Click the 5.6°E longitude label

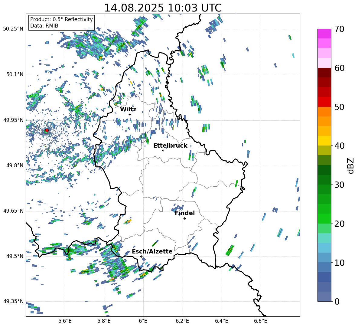65,321
